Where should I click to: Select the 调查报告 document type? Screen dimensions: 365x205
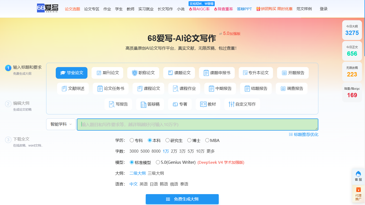[291, 89]
